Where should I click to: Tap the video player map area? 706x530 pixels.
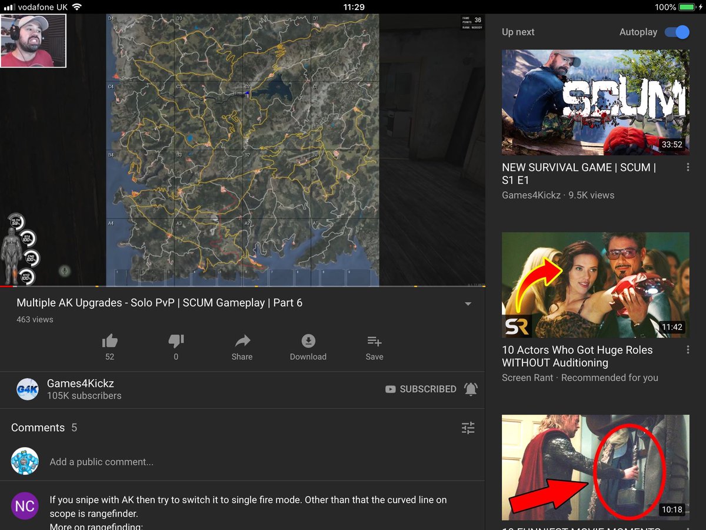(x=242, y=150)
